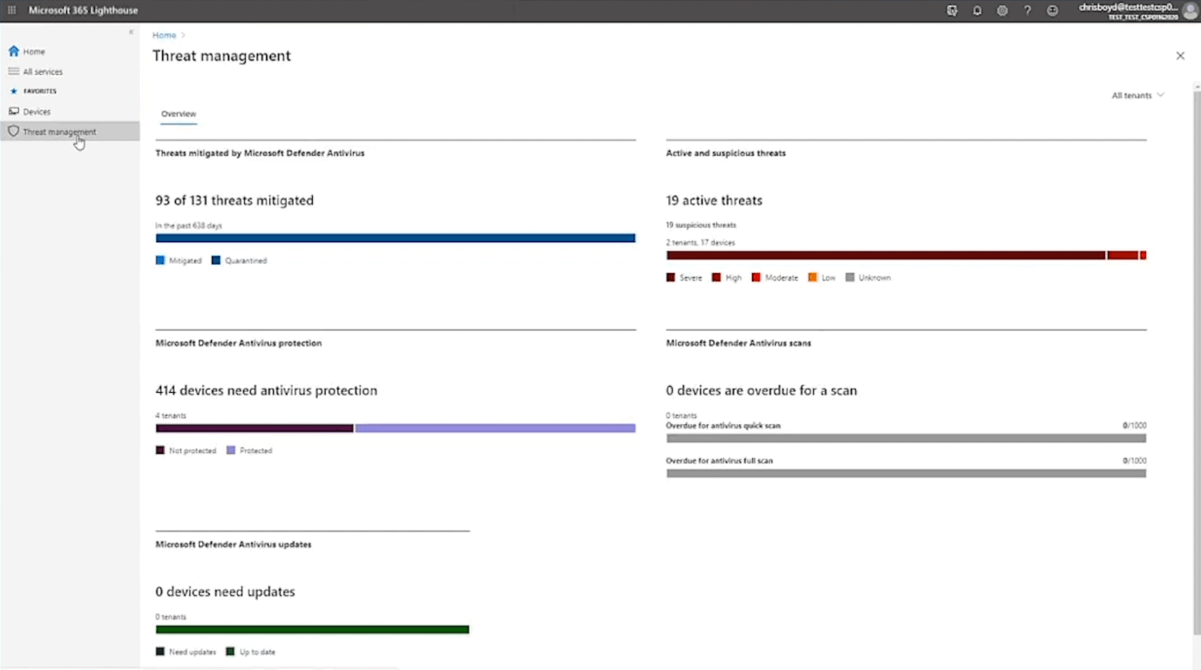
Task: Click the vertical scrollbar of the page
Action: pyautogui.click(x=1196, y=362)
